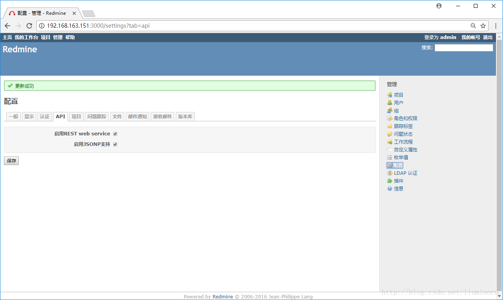Open 主页 in top menu
Viewport: 503px width, 300px height.
coord(7,37)
